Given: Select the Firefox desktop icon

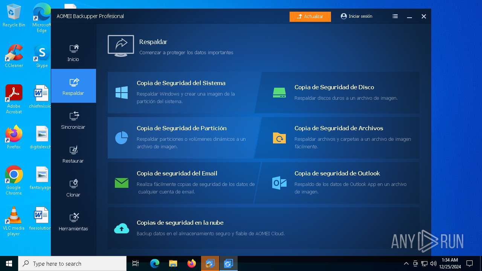Looking at the screenshot, I should [x=14, y=137].
